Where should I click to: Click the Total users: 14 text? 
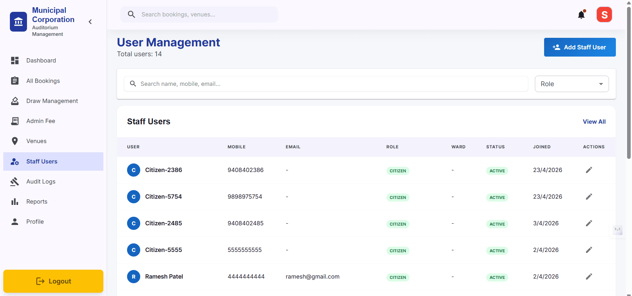point(140,54)
